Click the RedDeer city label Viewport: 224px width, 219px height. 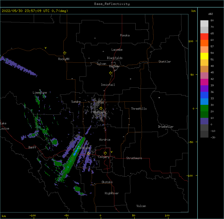114,66
